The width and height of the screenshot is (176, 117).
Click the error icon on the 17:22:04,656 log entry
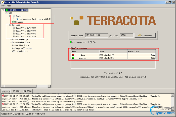[3, 104]
